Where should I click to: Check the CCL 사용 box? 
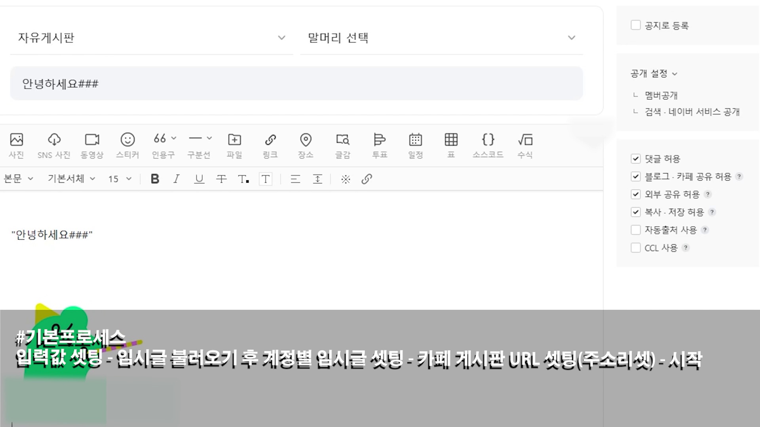636,248
